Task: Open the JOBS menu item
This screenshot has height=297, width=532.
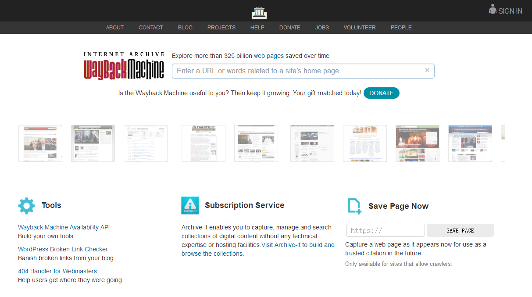Action: [322, 27]
